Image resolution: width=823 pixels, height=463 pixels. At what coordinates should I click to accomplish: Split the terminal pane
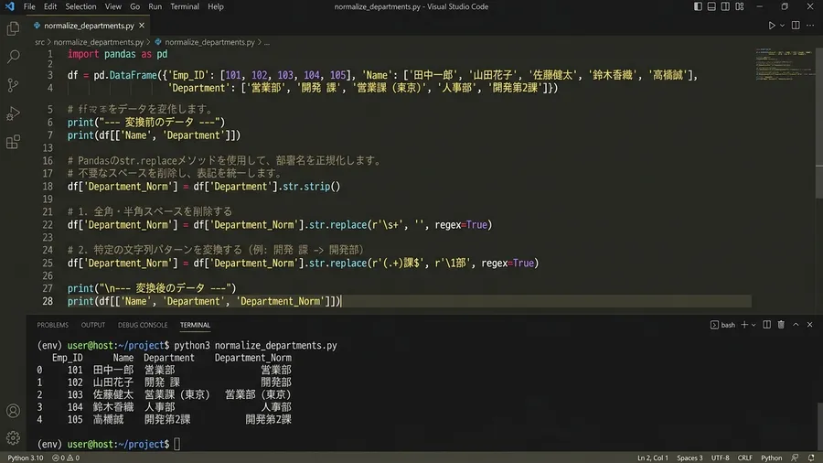pyautogui.click(x=767, y=325)
